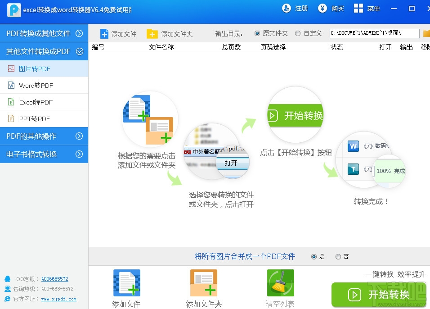Click the 清空列表 broom icon

[280, 283]
